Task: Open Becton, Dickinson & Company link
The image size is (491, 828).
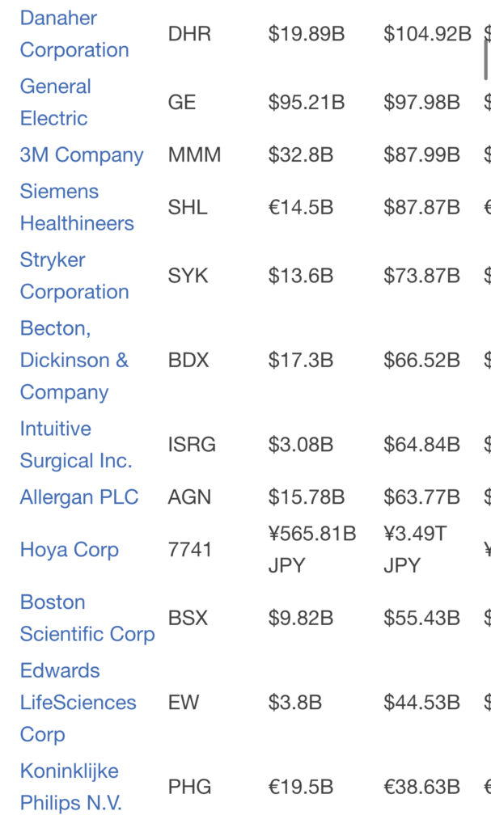Action: tap(74, 360)
